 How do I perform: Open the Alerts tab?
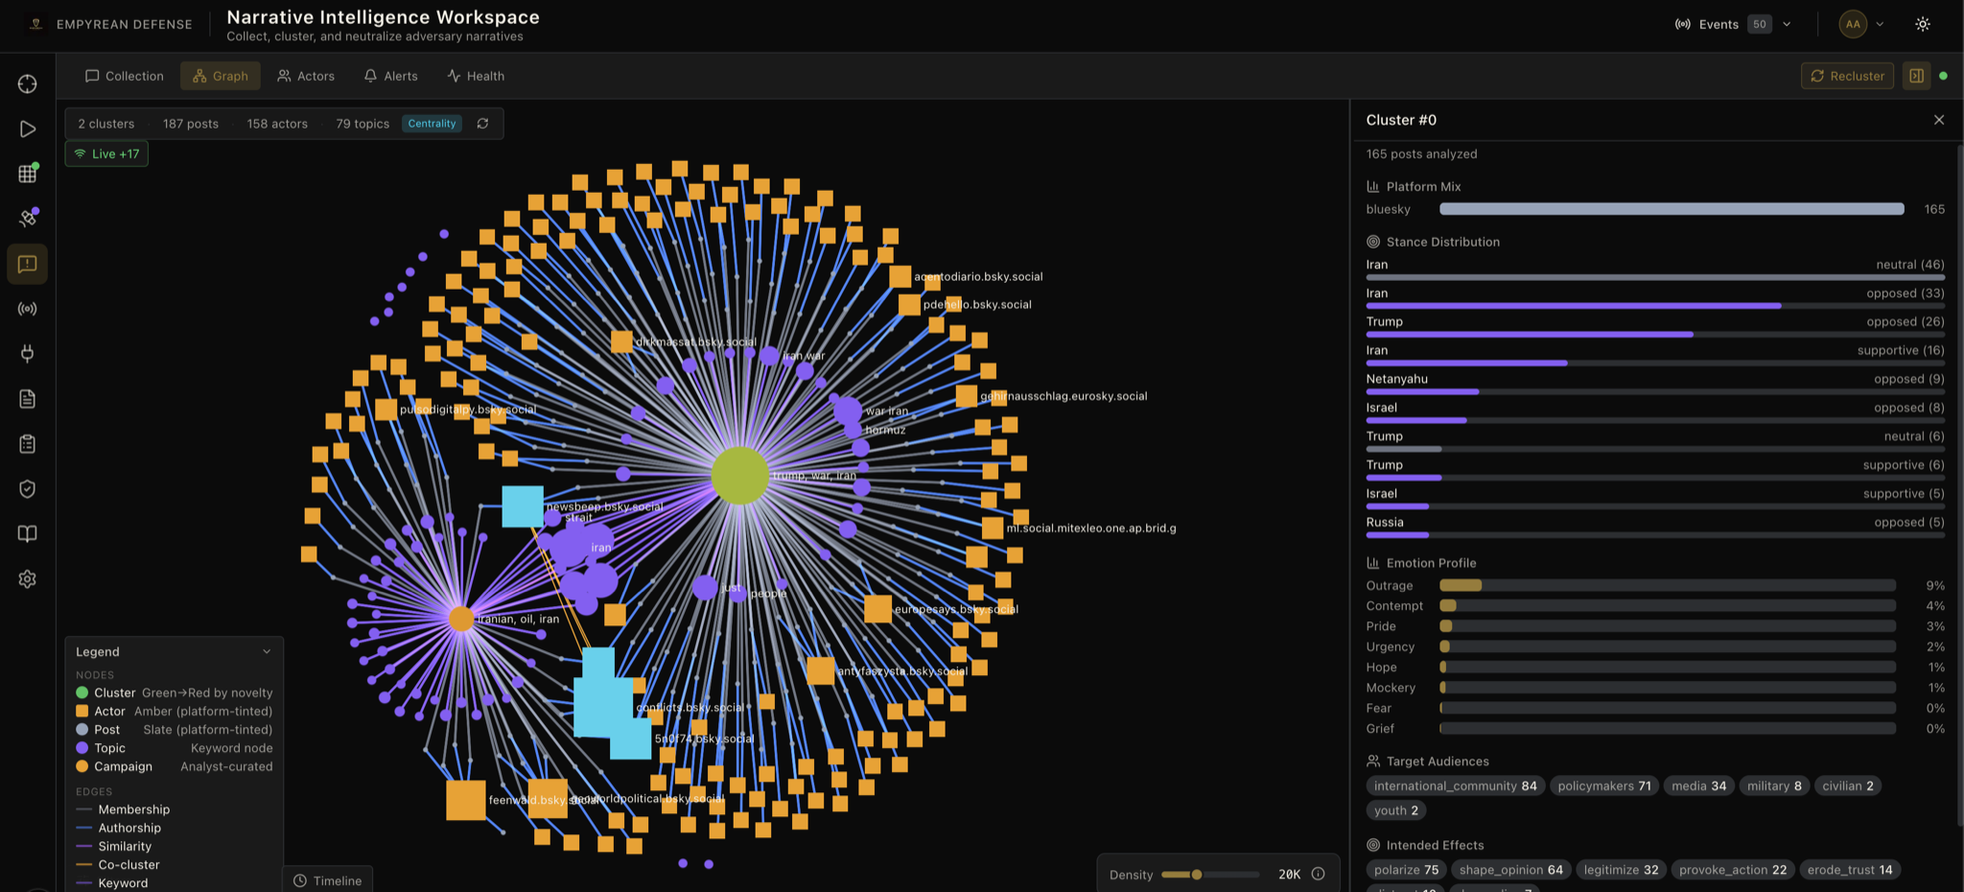point(391,76)
